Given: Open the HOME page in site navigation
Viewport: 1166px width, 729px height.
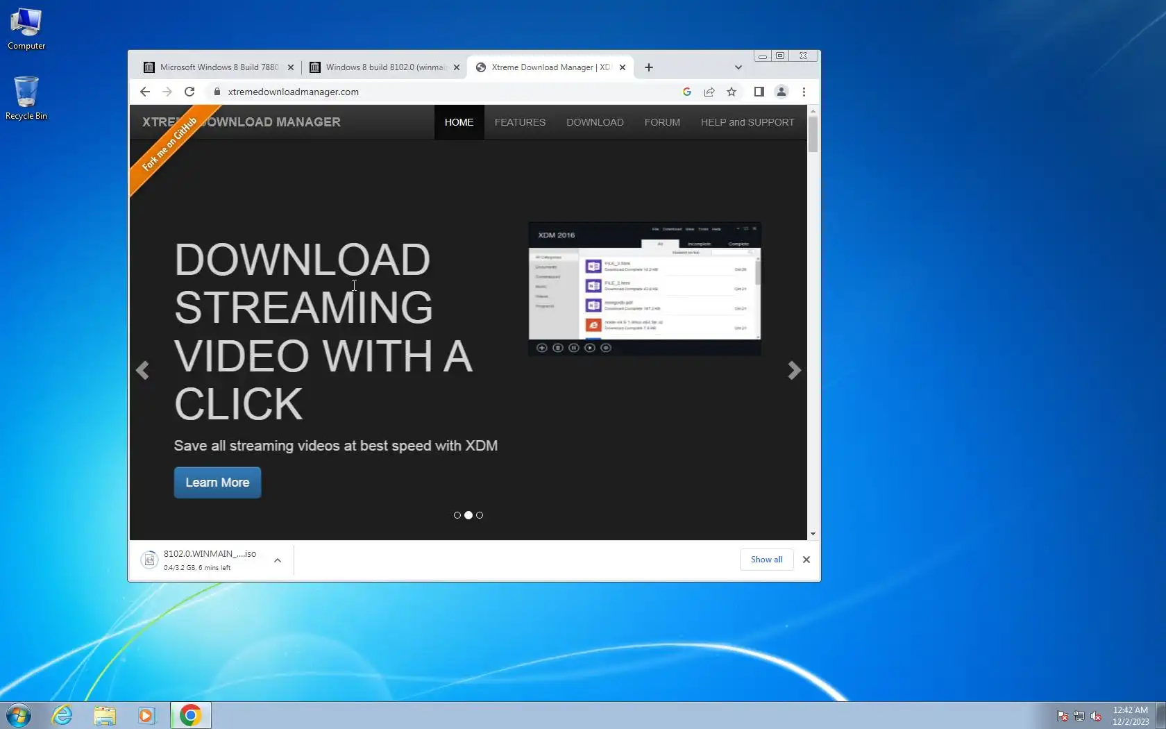Looking at the screenshot, I should click(x=459, y=122).
